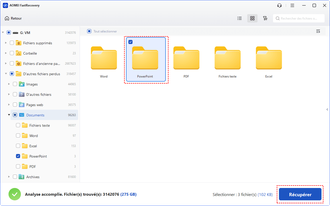Screen dimensions: 330x206
Task: Open the support headset icon
Action: (279, 5)
